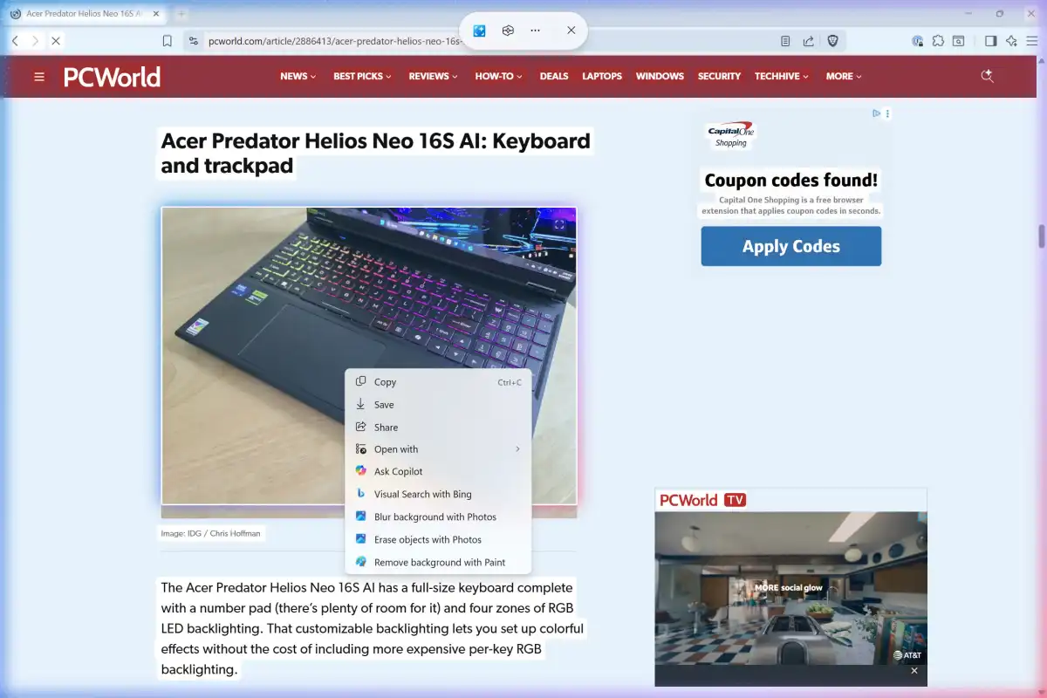Click the Acer laptop keyboard photo
Screen dimensions: 1047x698
point(369,355)
